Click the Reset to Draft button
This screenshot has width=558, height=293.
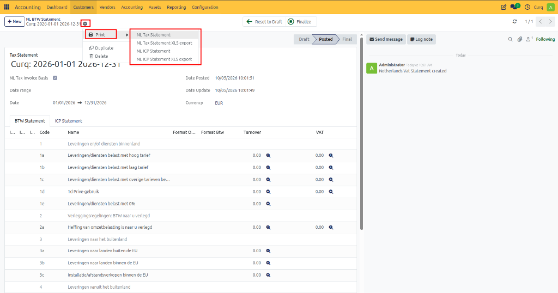click(264, 22)
